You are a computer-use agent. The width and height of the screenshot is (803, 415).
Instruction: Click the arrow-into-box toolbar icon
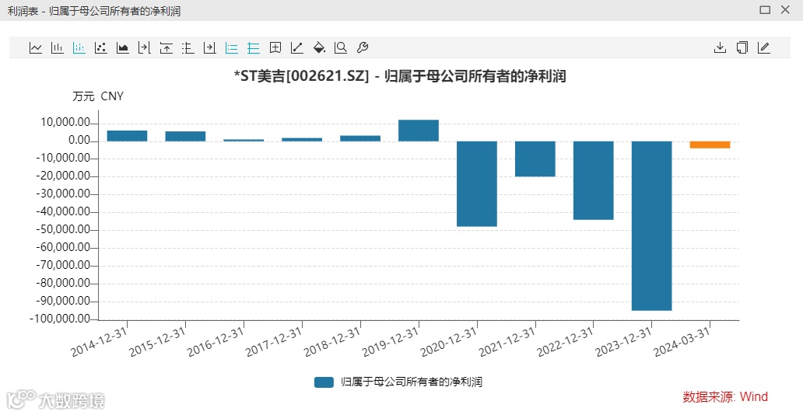tap(210, 48)
